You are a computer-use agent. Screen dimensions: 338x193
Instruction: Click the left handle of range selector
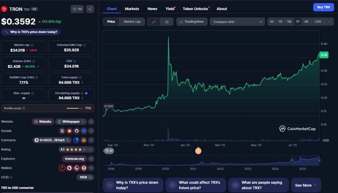click(x=292, y=160)
